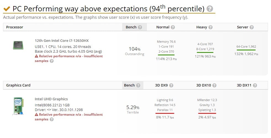Image resolution: width=271 pixels, height=138 pixels.
Task: Click help icon under graphics insufficient samples warning
Action: pyautogui.click(x=52, y=120)
